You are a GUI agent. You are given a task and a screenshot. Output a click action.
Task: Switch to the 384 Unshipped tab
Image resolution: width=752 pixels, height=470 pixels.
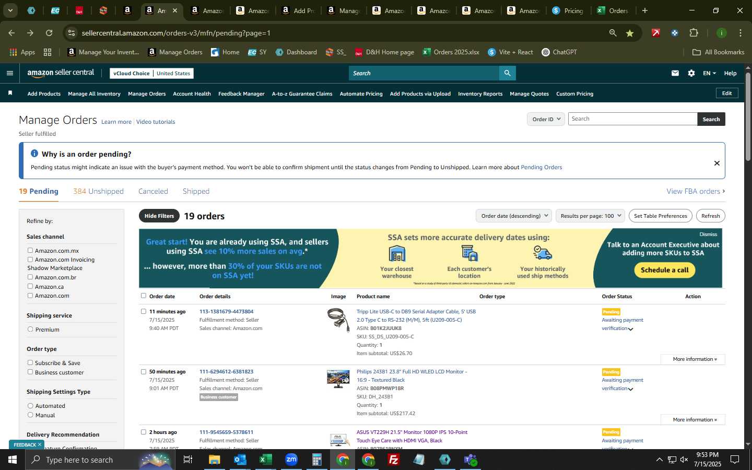(x=98, y=191)
